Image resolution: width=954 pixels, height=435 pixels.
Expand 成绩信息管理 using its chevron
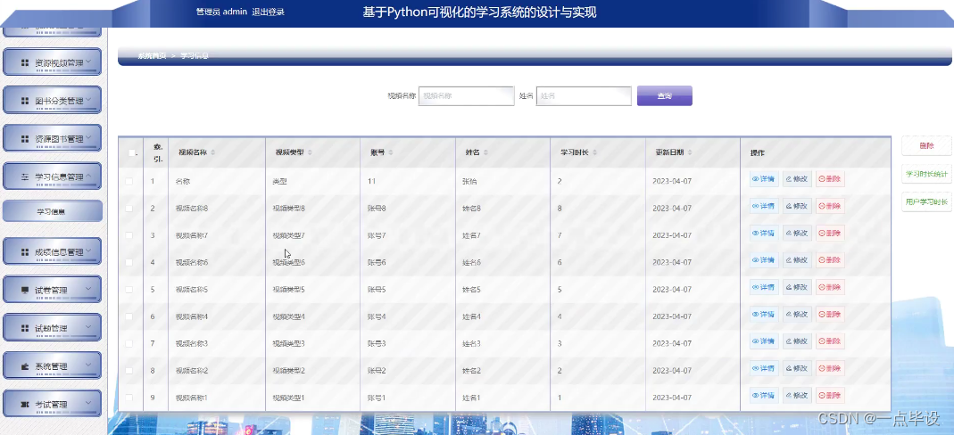pyautogui.click(x=89, y=250)
